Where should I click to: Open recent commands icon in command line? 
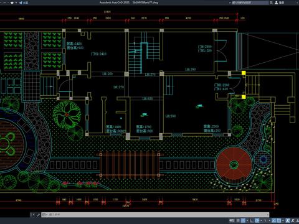[44, 215]
